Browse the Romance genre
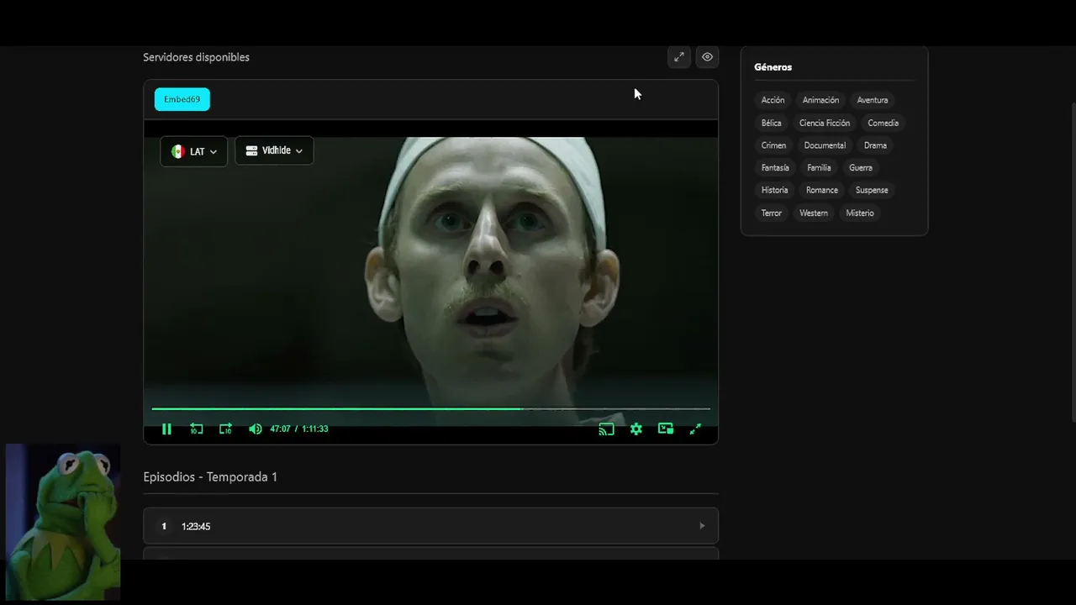Viewport: 1076px width, 605px height. [x=822, y=190]
